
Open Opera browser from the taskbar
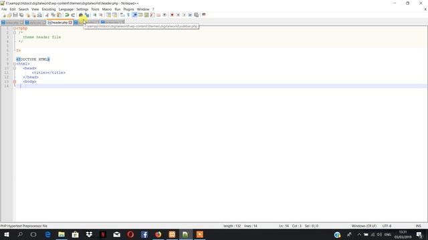point(130,235)
